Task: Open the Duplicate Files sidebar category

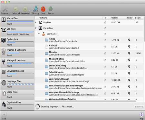Action: 17,105
